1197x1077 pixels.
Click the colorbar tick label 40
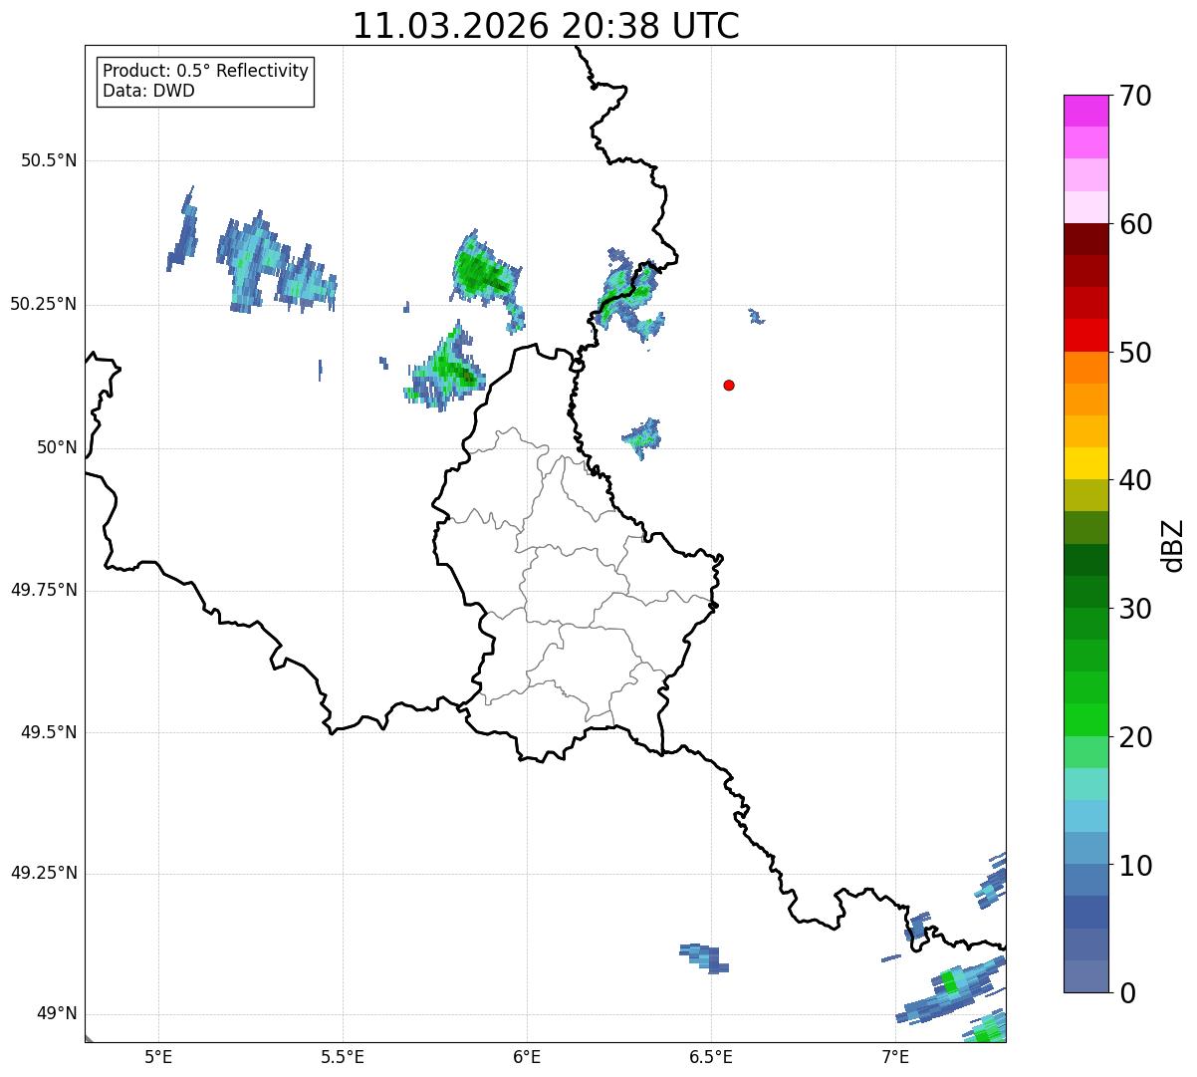click(x=1135, y=481)
